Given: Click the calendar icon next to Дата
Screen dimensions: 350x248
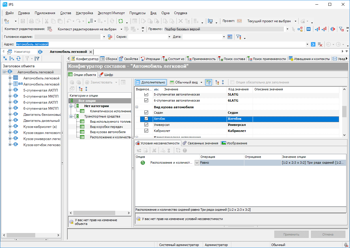Looking at the screenshot, I should [230, 37].
